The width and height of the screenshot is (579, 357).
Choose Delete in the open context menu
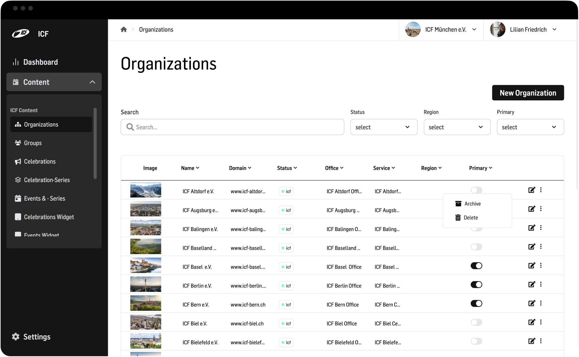tap(471, 217)
